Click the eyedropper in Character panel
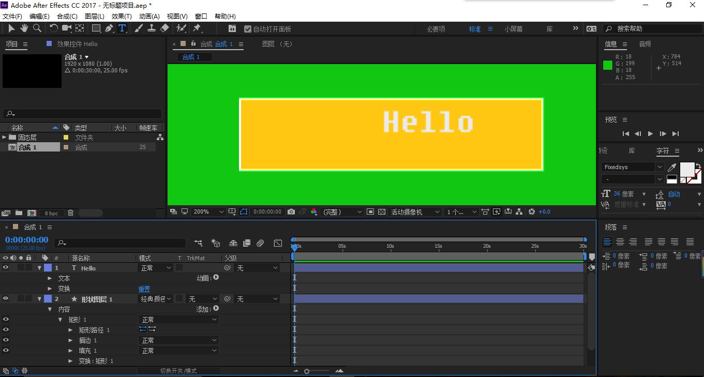Image resolution: width=704 pixels, height=377 pixels. coord(672,167)
